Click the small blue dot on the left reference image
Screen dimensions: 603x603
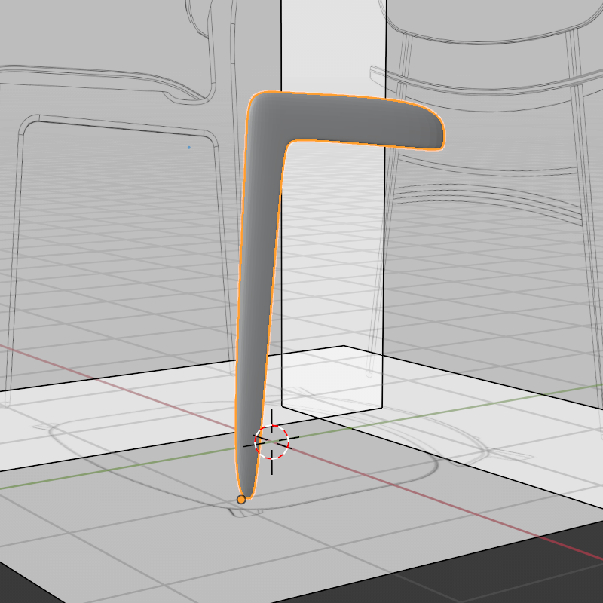[x=189, y=147]
